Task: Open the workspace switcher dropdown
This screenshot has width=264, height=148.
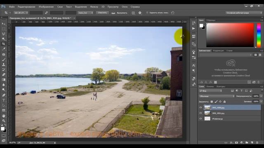Action: (x=244, y=13)
